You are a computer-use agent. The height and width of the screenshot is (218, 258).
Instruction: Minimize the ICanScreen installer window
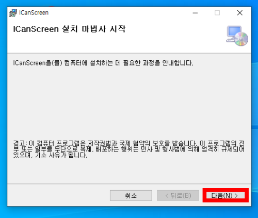[x=195, y=13]
